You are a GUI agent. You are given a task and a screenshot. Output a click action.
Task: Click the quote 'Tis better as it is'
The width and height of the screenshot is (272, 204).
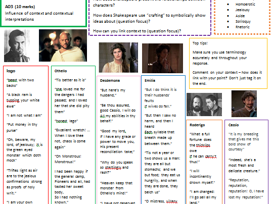(x=70, y=80)
